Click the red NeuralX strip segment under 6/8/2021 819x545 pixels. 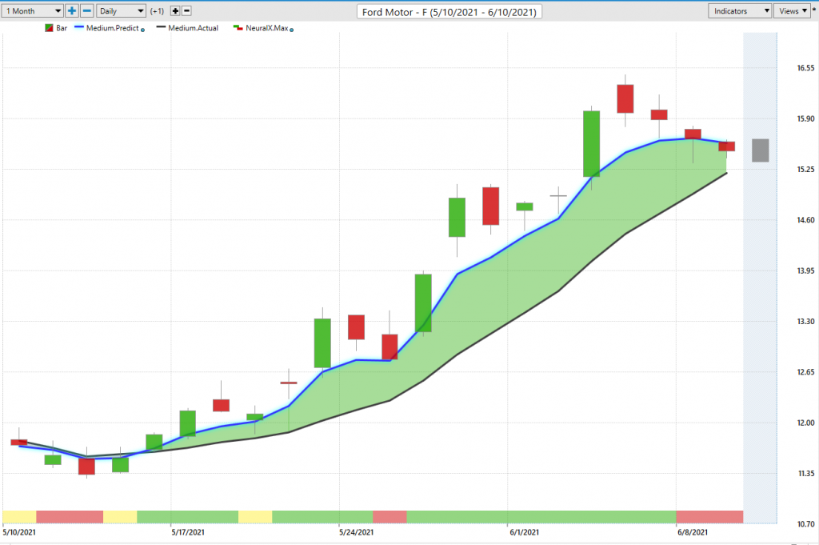pos(709,517)
